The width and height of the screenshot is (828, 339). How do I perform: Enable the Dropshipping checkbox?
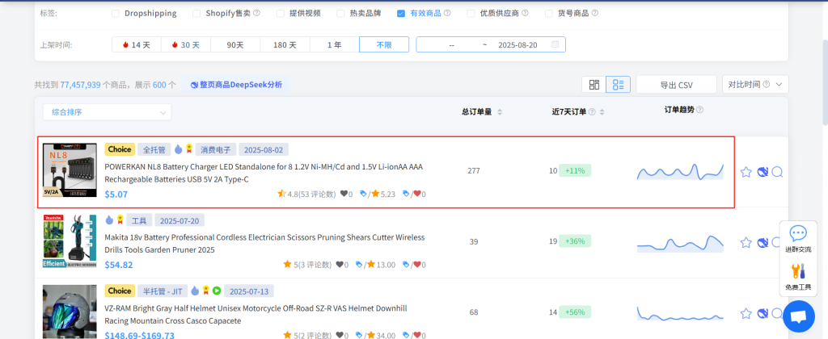[115, 14]
